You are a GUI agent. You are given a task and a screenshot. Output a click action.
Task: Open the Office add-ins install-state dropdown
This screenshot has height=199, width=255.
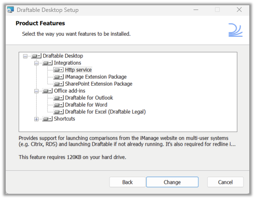point(47,91)
